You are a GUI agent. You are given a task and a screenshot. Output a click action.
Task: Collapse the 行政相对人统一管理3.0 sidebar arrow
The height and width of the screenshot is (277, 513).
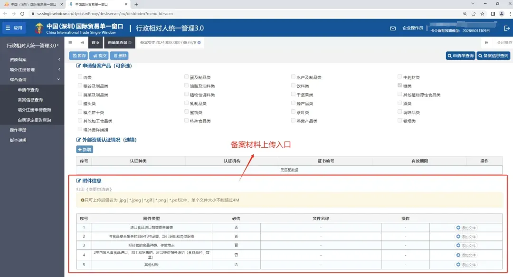click(x=58, y=45)
